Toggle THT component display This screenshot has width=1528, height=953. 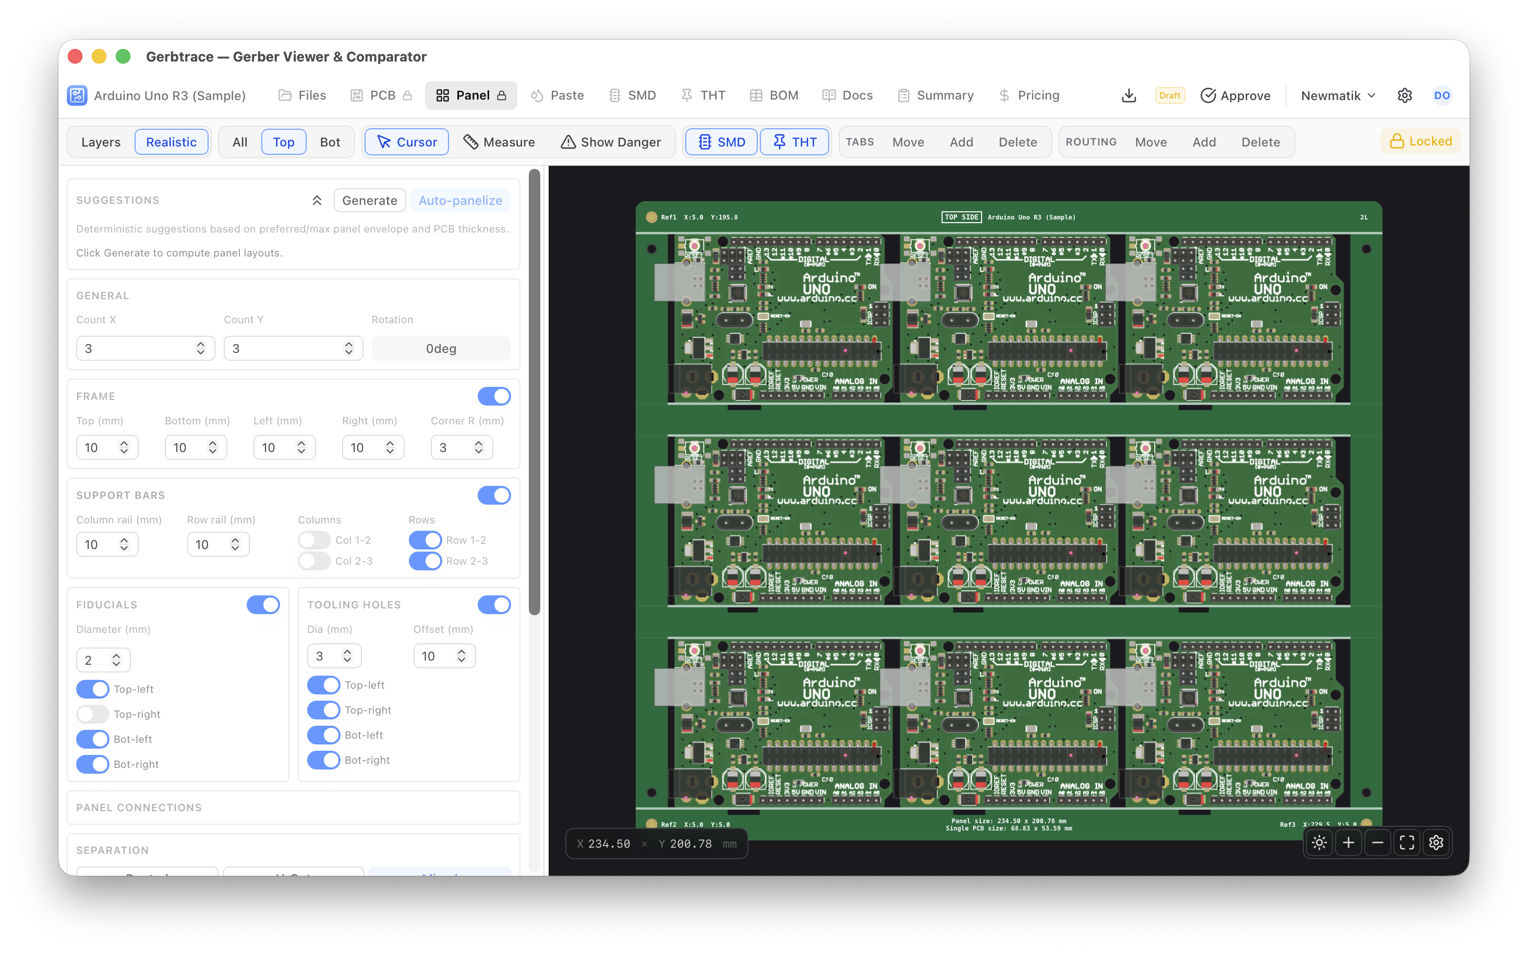point(794,142)
